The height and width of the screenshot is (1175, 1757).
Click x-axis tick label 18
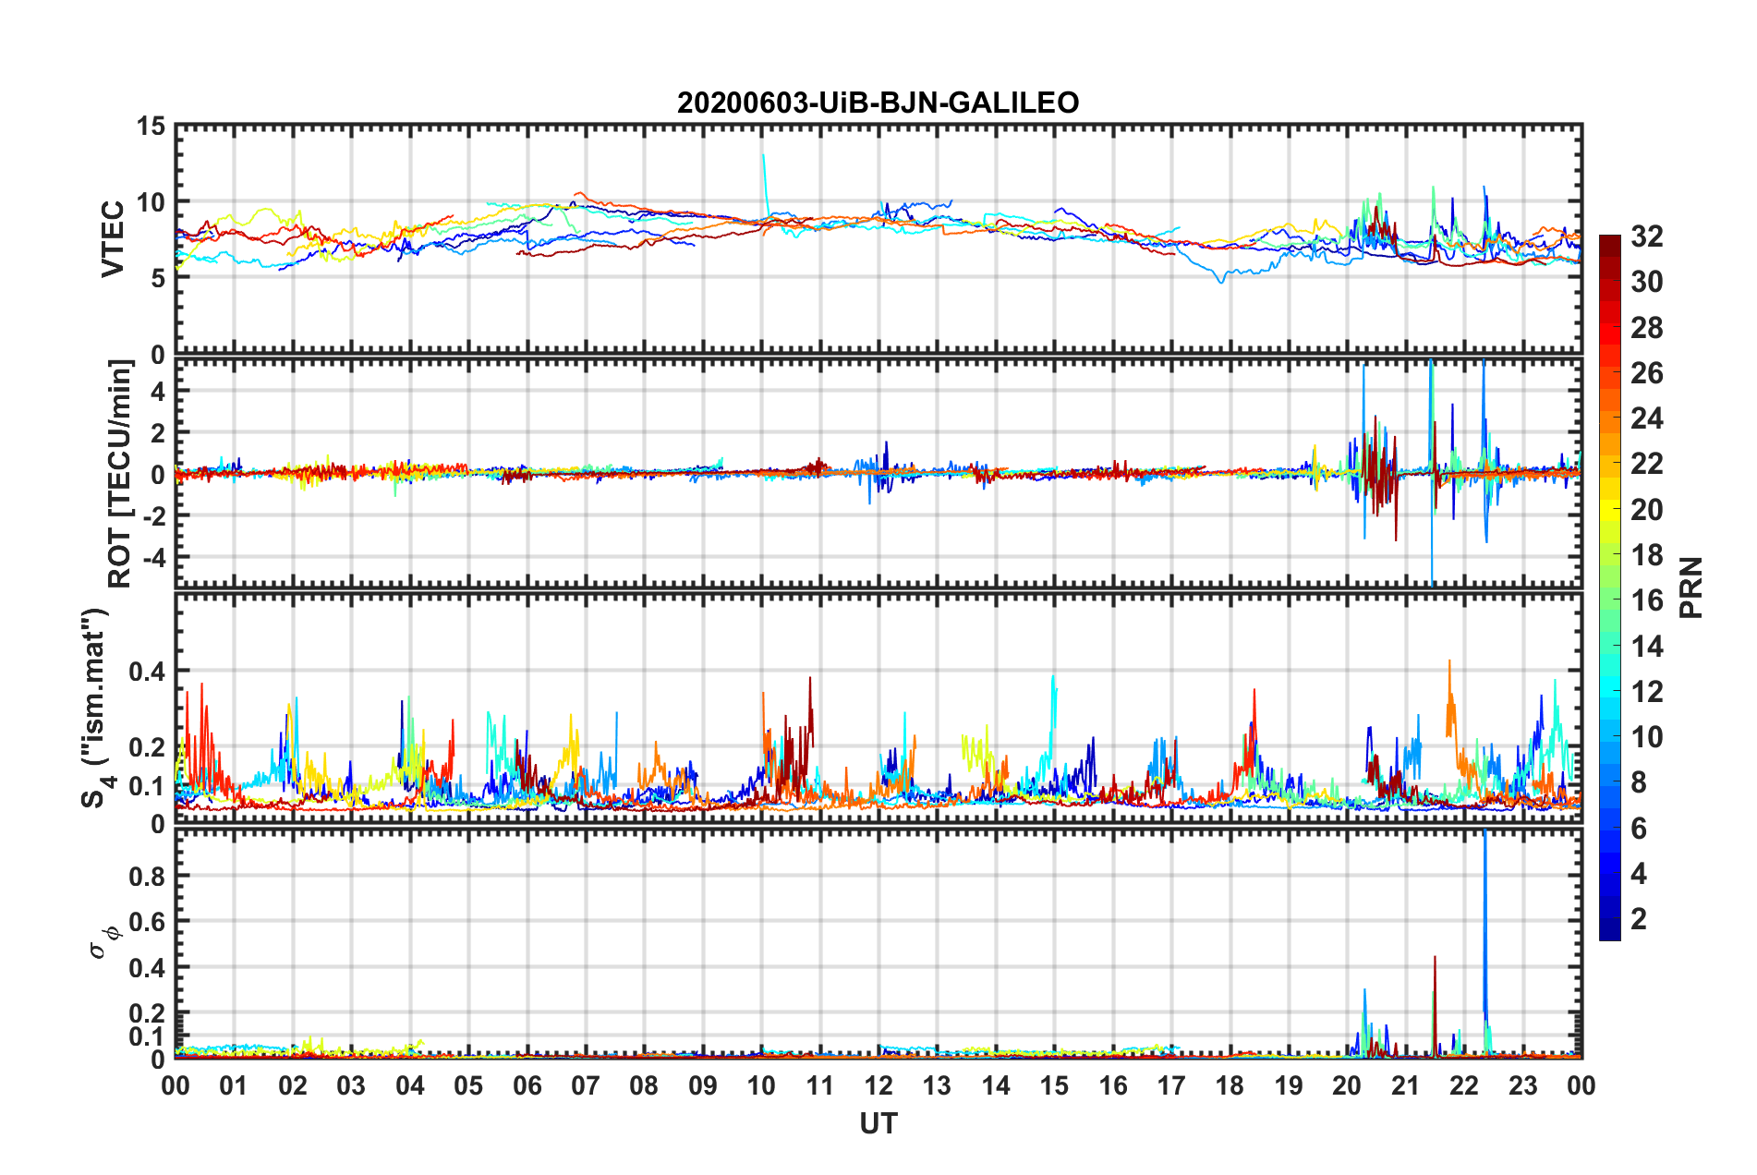coord(1230,1085)
